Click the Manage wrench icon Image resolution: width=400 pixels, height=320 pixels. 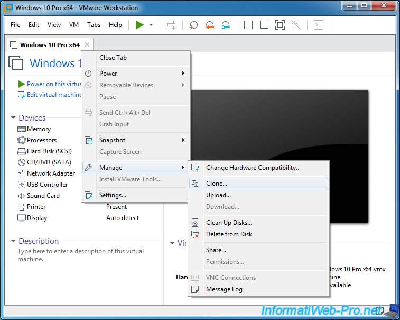tap(88, 168)
